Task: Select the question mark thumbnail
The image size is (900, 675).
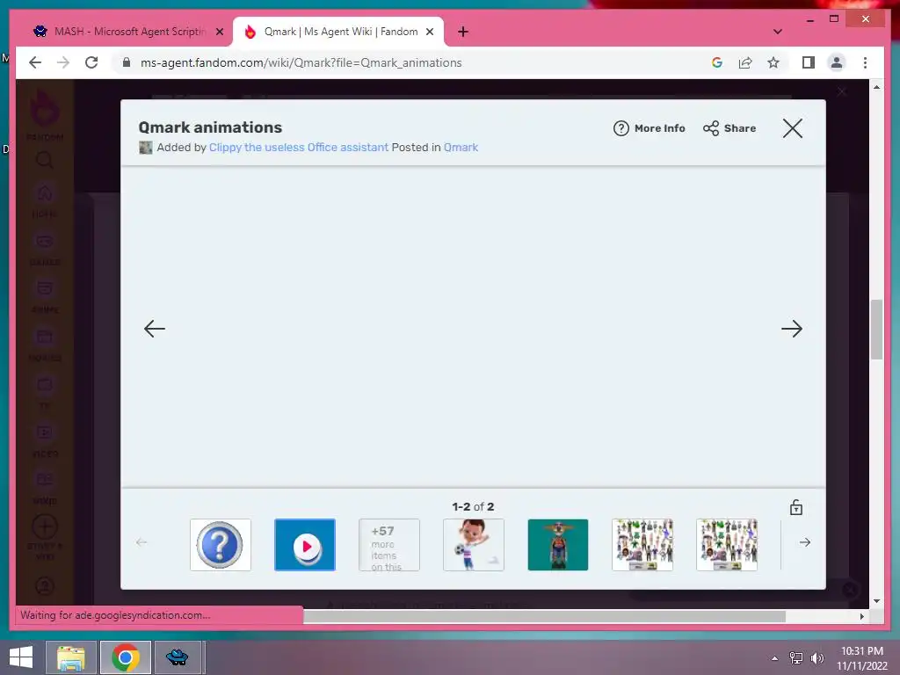Action: [x=221, y=545]
